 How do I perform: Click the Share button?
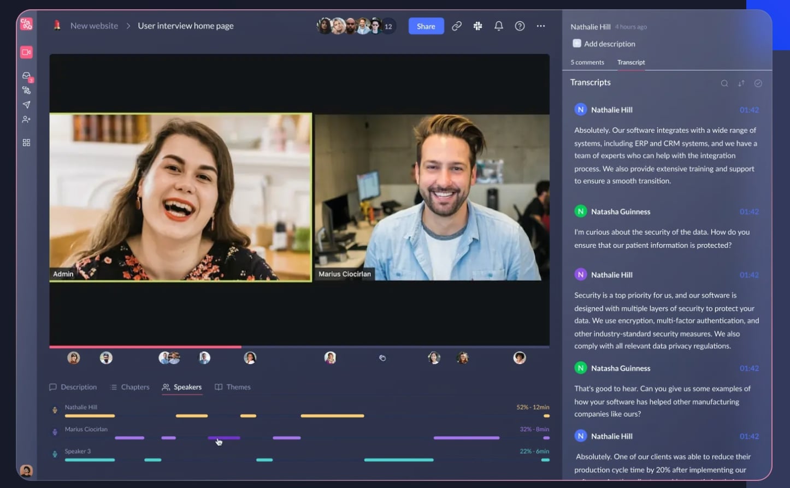pyautogui.click(x=426, y=26)
